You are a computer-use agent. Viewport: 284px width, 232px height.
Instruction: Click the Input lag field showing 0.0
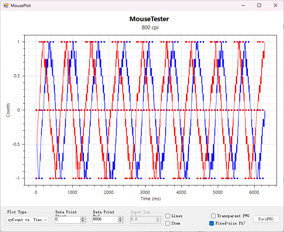click(143, 219)
